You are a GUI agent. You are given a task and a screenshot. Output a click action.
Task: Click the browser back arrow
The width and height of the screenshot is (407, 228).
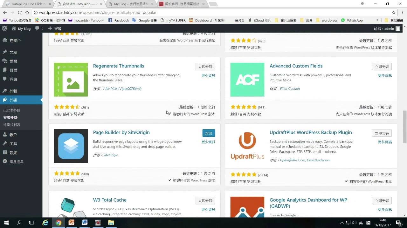click(5, 12)
